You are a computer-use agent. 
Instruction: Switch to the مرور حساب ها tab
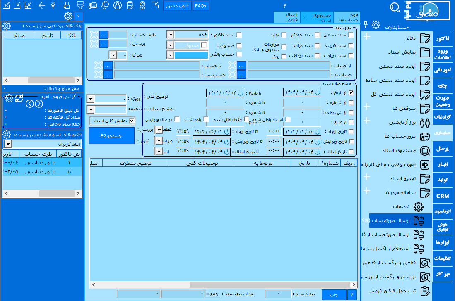coord(347,17)
